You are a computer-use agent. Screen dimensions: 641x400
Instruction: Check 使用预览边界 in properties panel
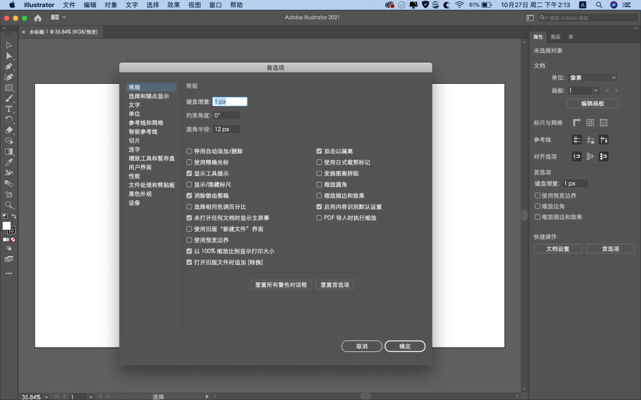coord(538,196)
